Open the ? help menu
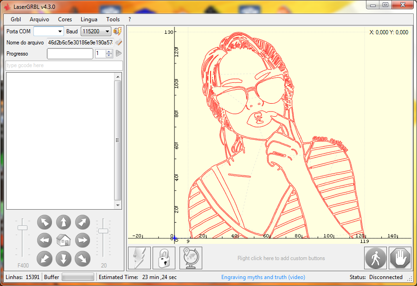Image resolution: width=417 pixels, height=286 pixels. click(x=129, y=19)
